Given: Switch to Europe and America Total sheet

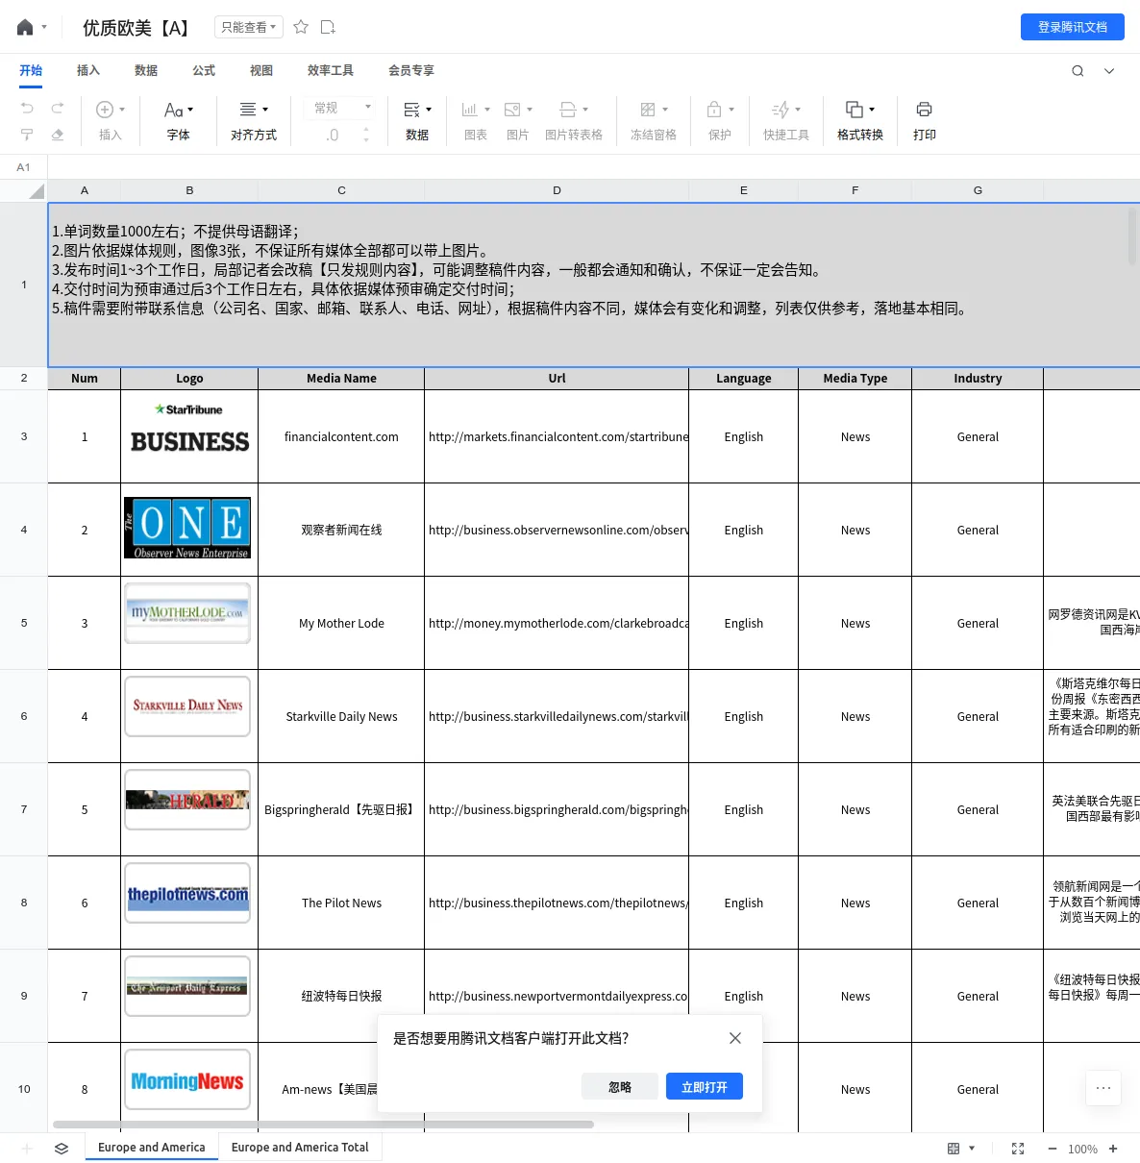Looking at the screenshot, I should click(x=300, y=1148).
